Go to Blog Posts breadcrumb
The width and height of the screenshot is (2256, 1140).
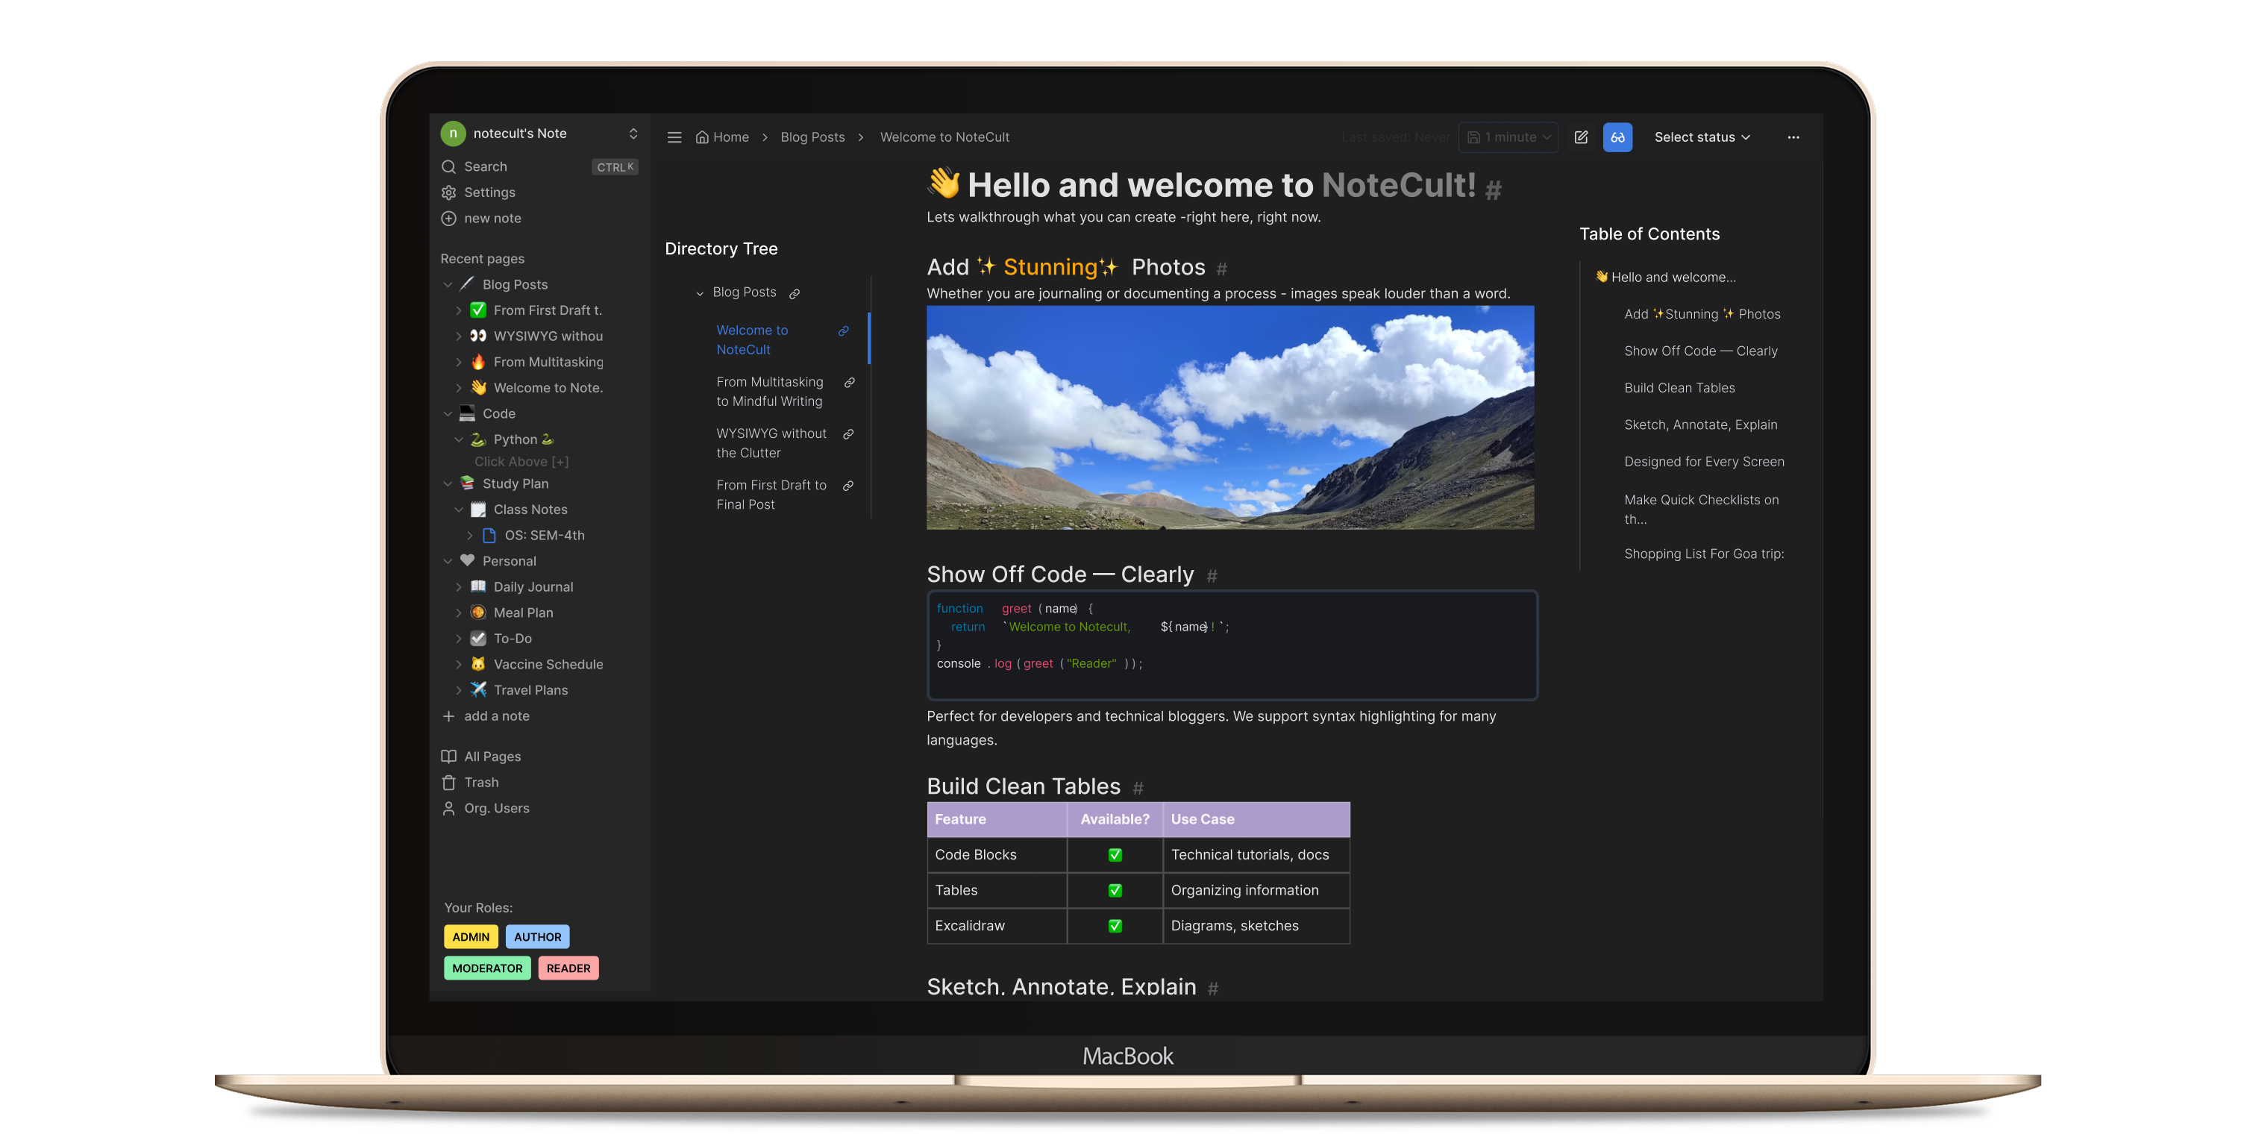pyautogui.click(x=812, y=137)
